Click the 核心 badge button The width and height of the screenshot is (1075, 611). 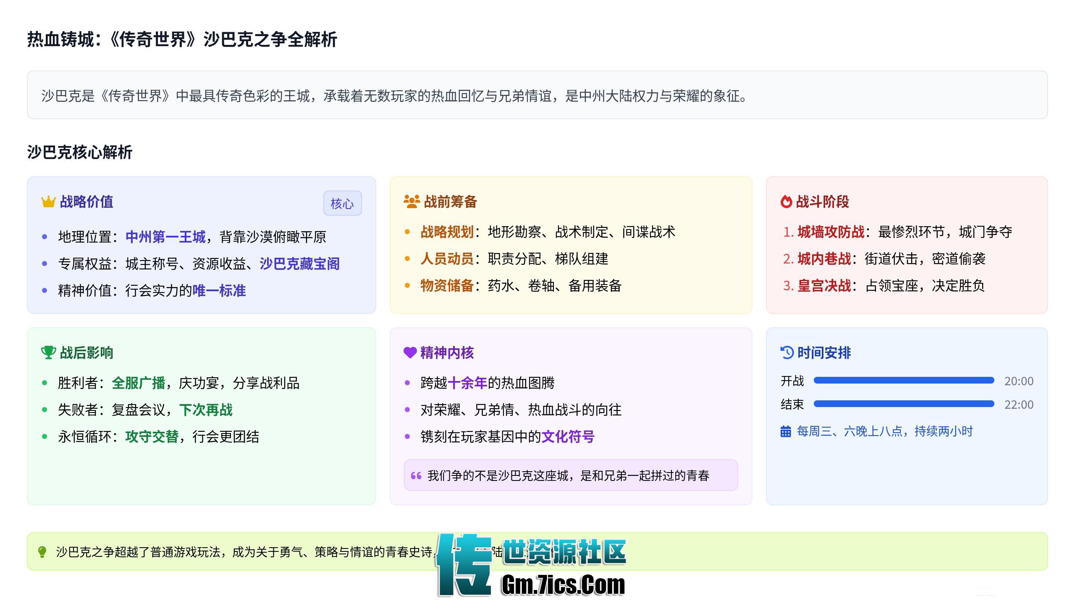(x=342, y=204)
